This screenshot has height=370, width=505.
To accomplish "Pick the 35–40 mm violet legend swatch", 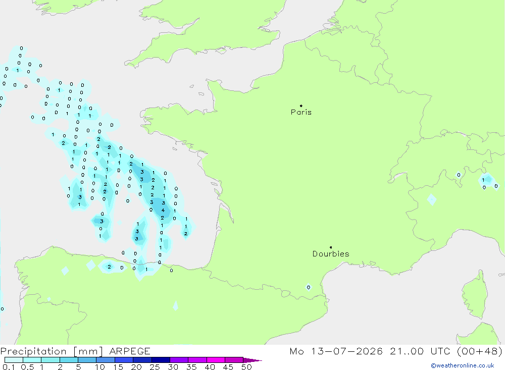I will tap(197, 360).
